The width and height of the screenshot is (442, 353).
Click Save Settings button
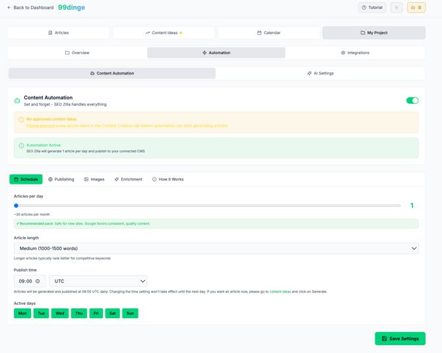click(400, 339)
